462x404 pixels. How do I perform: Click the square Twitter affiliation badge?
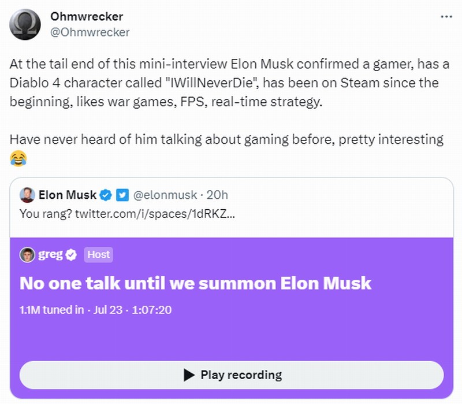(x=122, y=195)
